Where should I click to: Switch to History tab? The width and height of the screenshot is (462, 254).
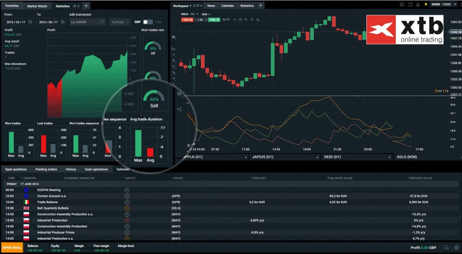[71, 169]
